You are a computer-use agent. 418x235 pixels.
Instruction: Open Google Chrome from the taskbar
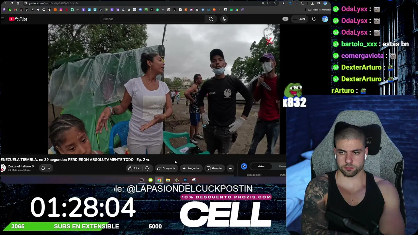coord(159,180)
